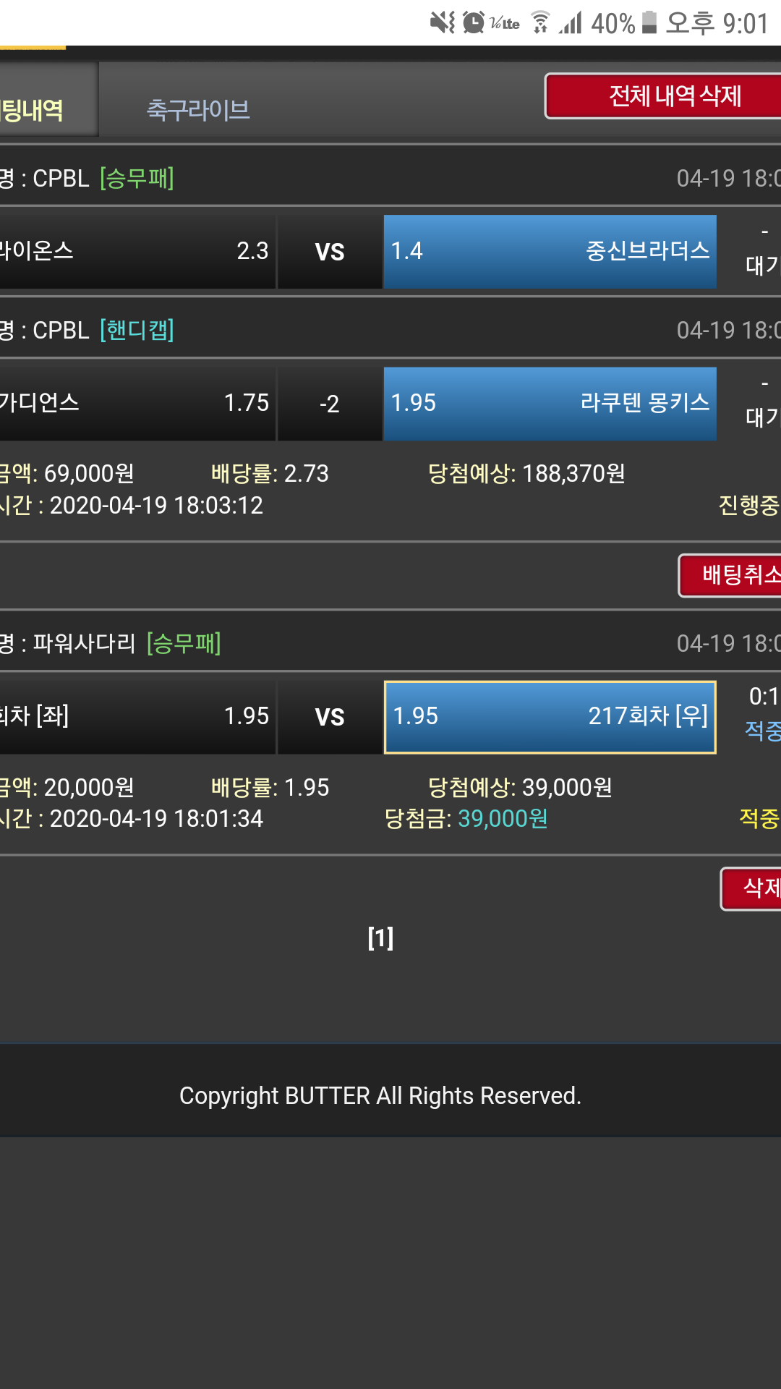The width and height of the screenshot is (781, 1389).
Task: Tap the battery status icon
Action: (649, 22)
